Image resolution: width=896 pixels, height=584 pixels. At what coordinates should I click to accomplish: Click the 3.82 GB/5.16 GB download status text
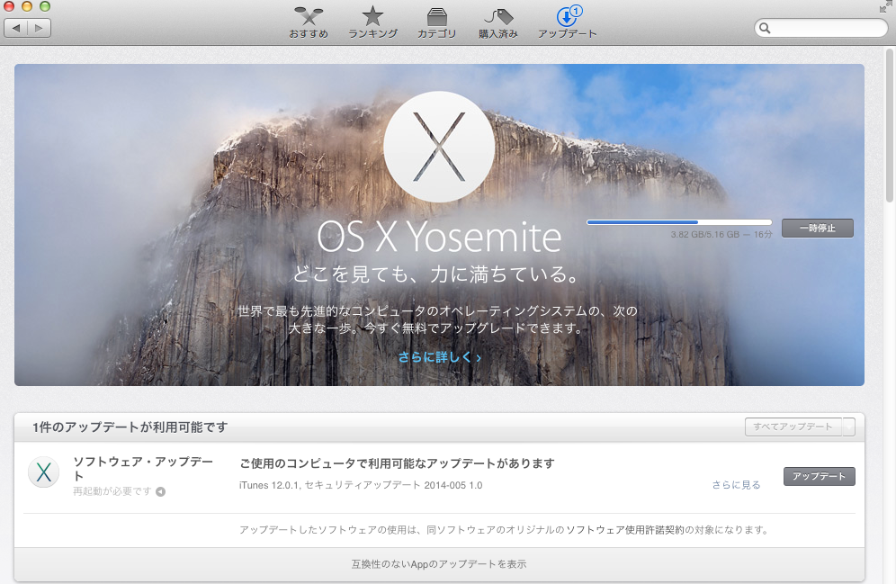[721, 234]
